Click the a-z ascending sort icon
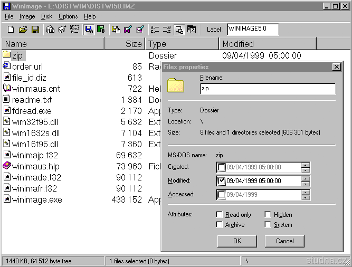Viewport: 352px width, 267px height. pyautogui.click(x=155, y=30)
